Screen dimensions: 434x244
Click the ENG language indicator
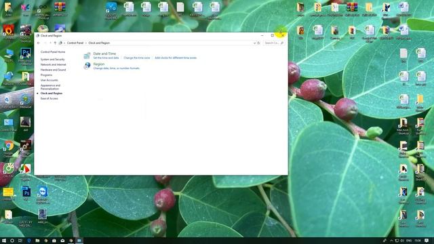409,241
